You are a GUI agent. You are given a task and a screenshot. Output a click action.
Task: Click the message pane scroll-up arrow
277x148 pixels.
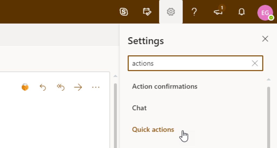(115, 76)
